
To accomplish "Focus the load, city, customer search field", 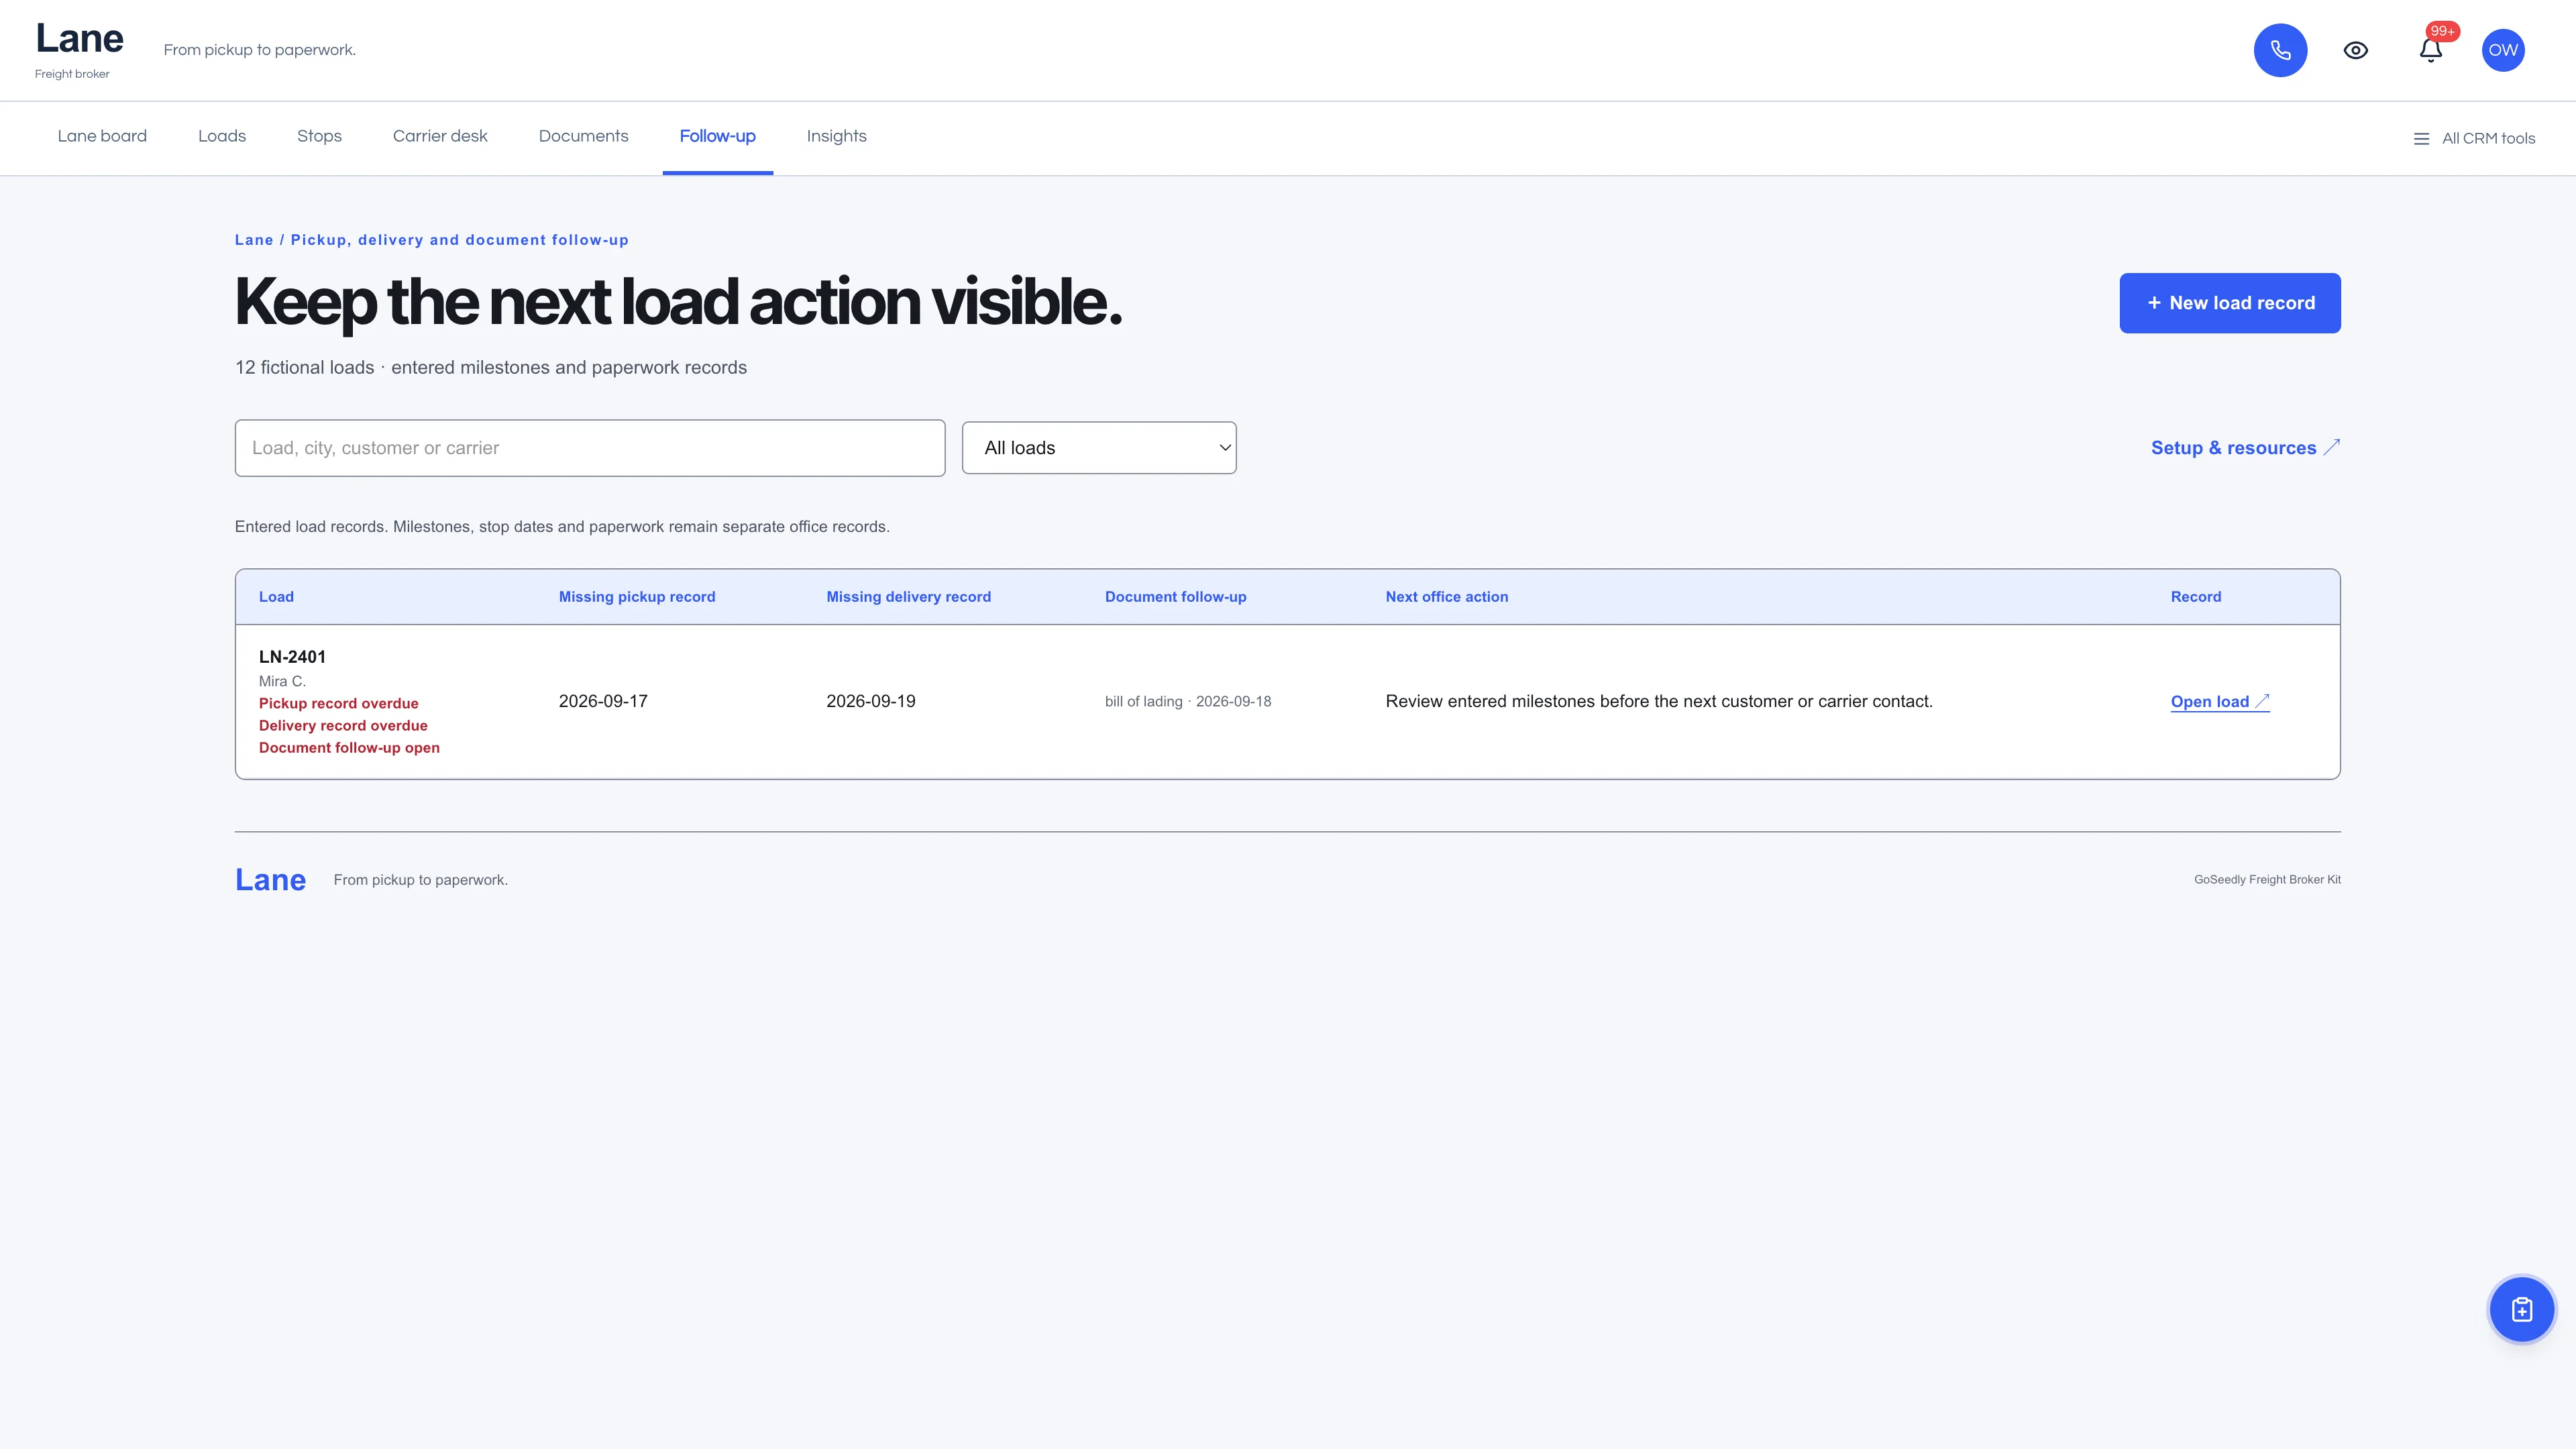I will click(589, 448).
